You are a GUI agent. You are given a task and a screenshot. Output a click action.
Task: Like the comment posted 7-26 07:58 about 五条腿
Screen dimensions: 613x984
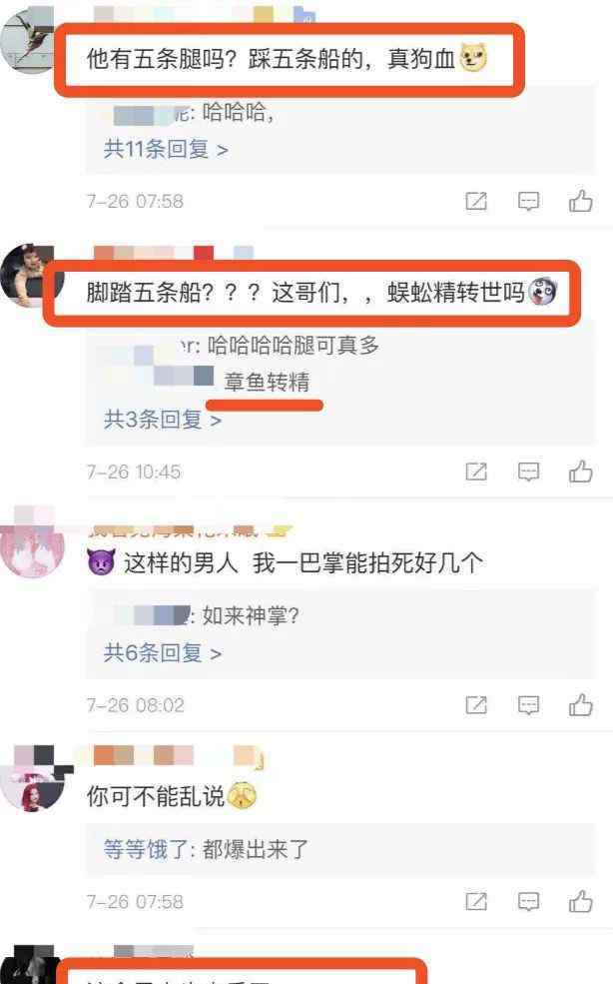[x=580, y=202]
